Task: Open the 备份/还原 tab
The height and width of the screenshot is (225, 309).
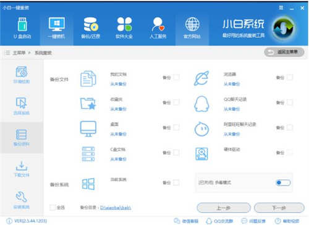Action: [90, 28]
